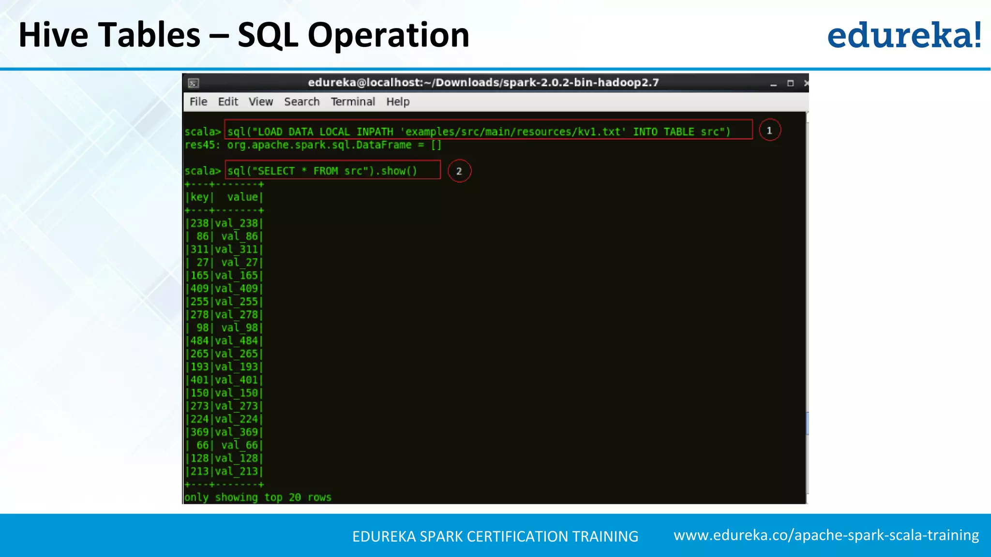Click row with val_128
The image size is (991, 557).
coord(224,458)
